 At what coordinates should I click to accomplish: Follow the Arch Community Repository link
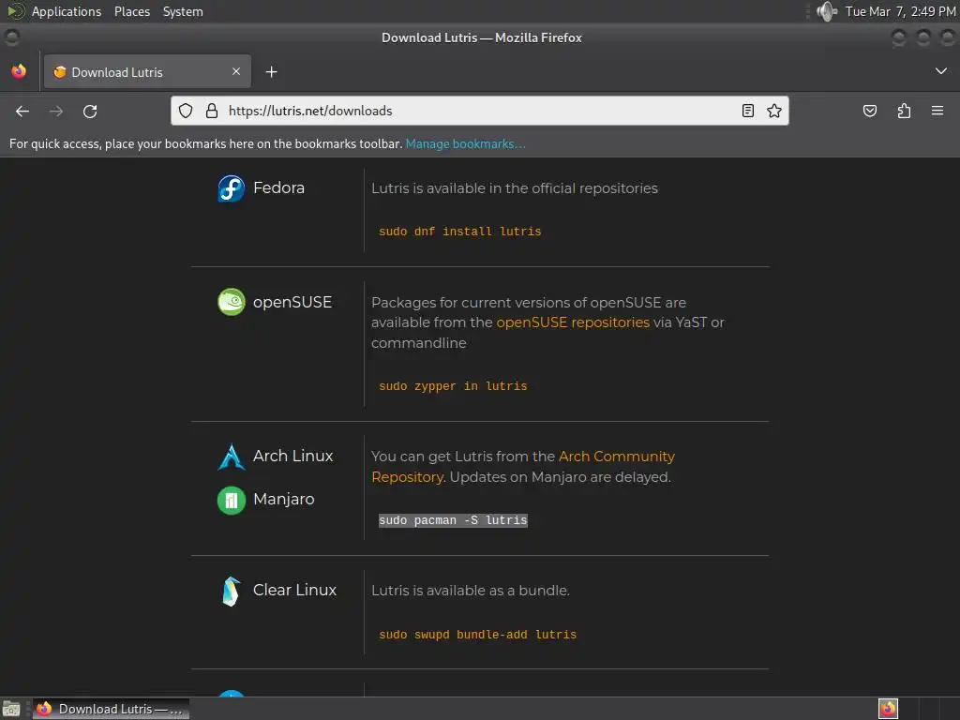(x=523, y=467)
